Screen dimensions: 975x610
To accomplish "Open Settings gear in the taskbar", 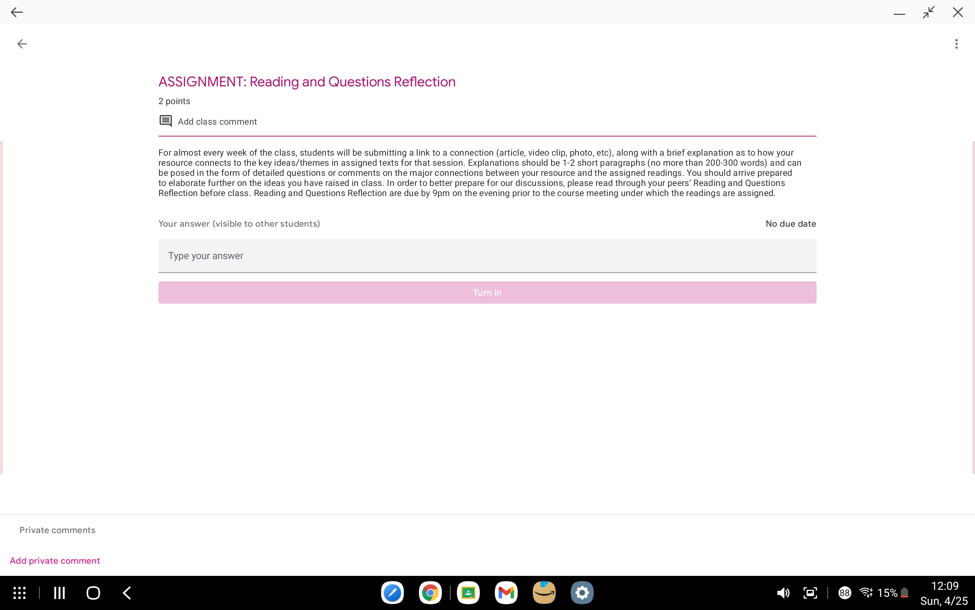I will click(582, 593).
